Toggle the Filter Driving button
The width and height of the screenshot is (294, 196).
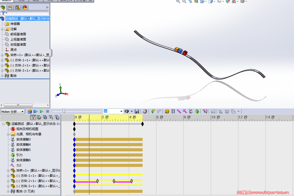45,117
